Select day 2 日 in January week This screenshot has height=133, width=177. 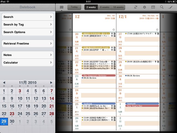pos(120,123)
